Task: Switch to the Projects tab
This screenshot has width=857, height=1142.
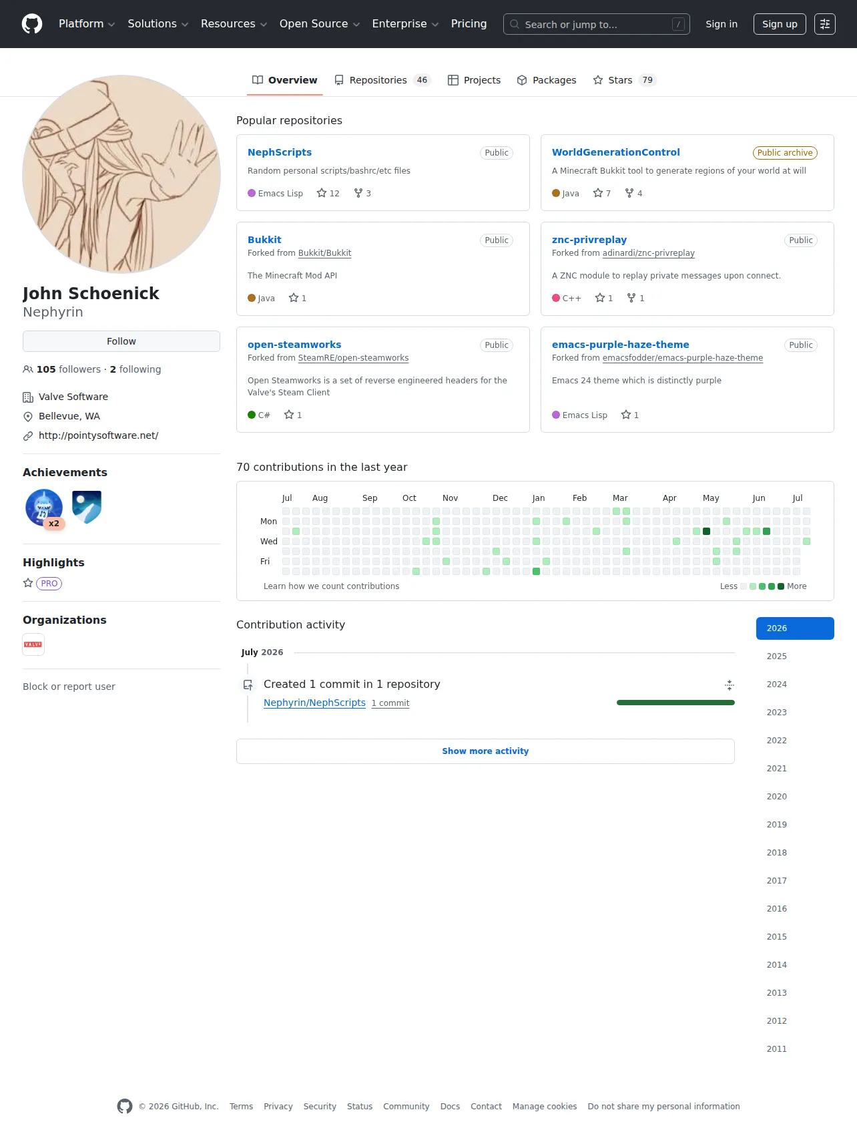Action: point(474,80)
